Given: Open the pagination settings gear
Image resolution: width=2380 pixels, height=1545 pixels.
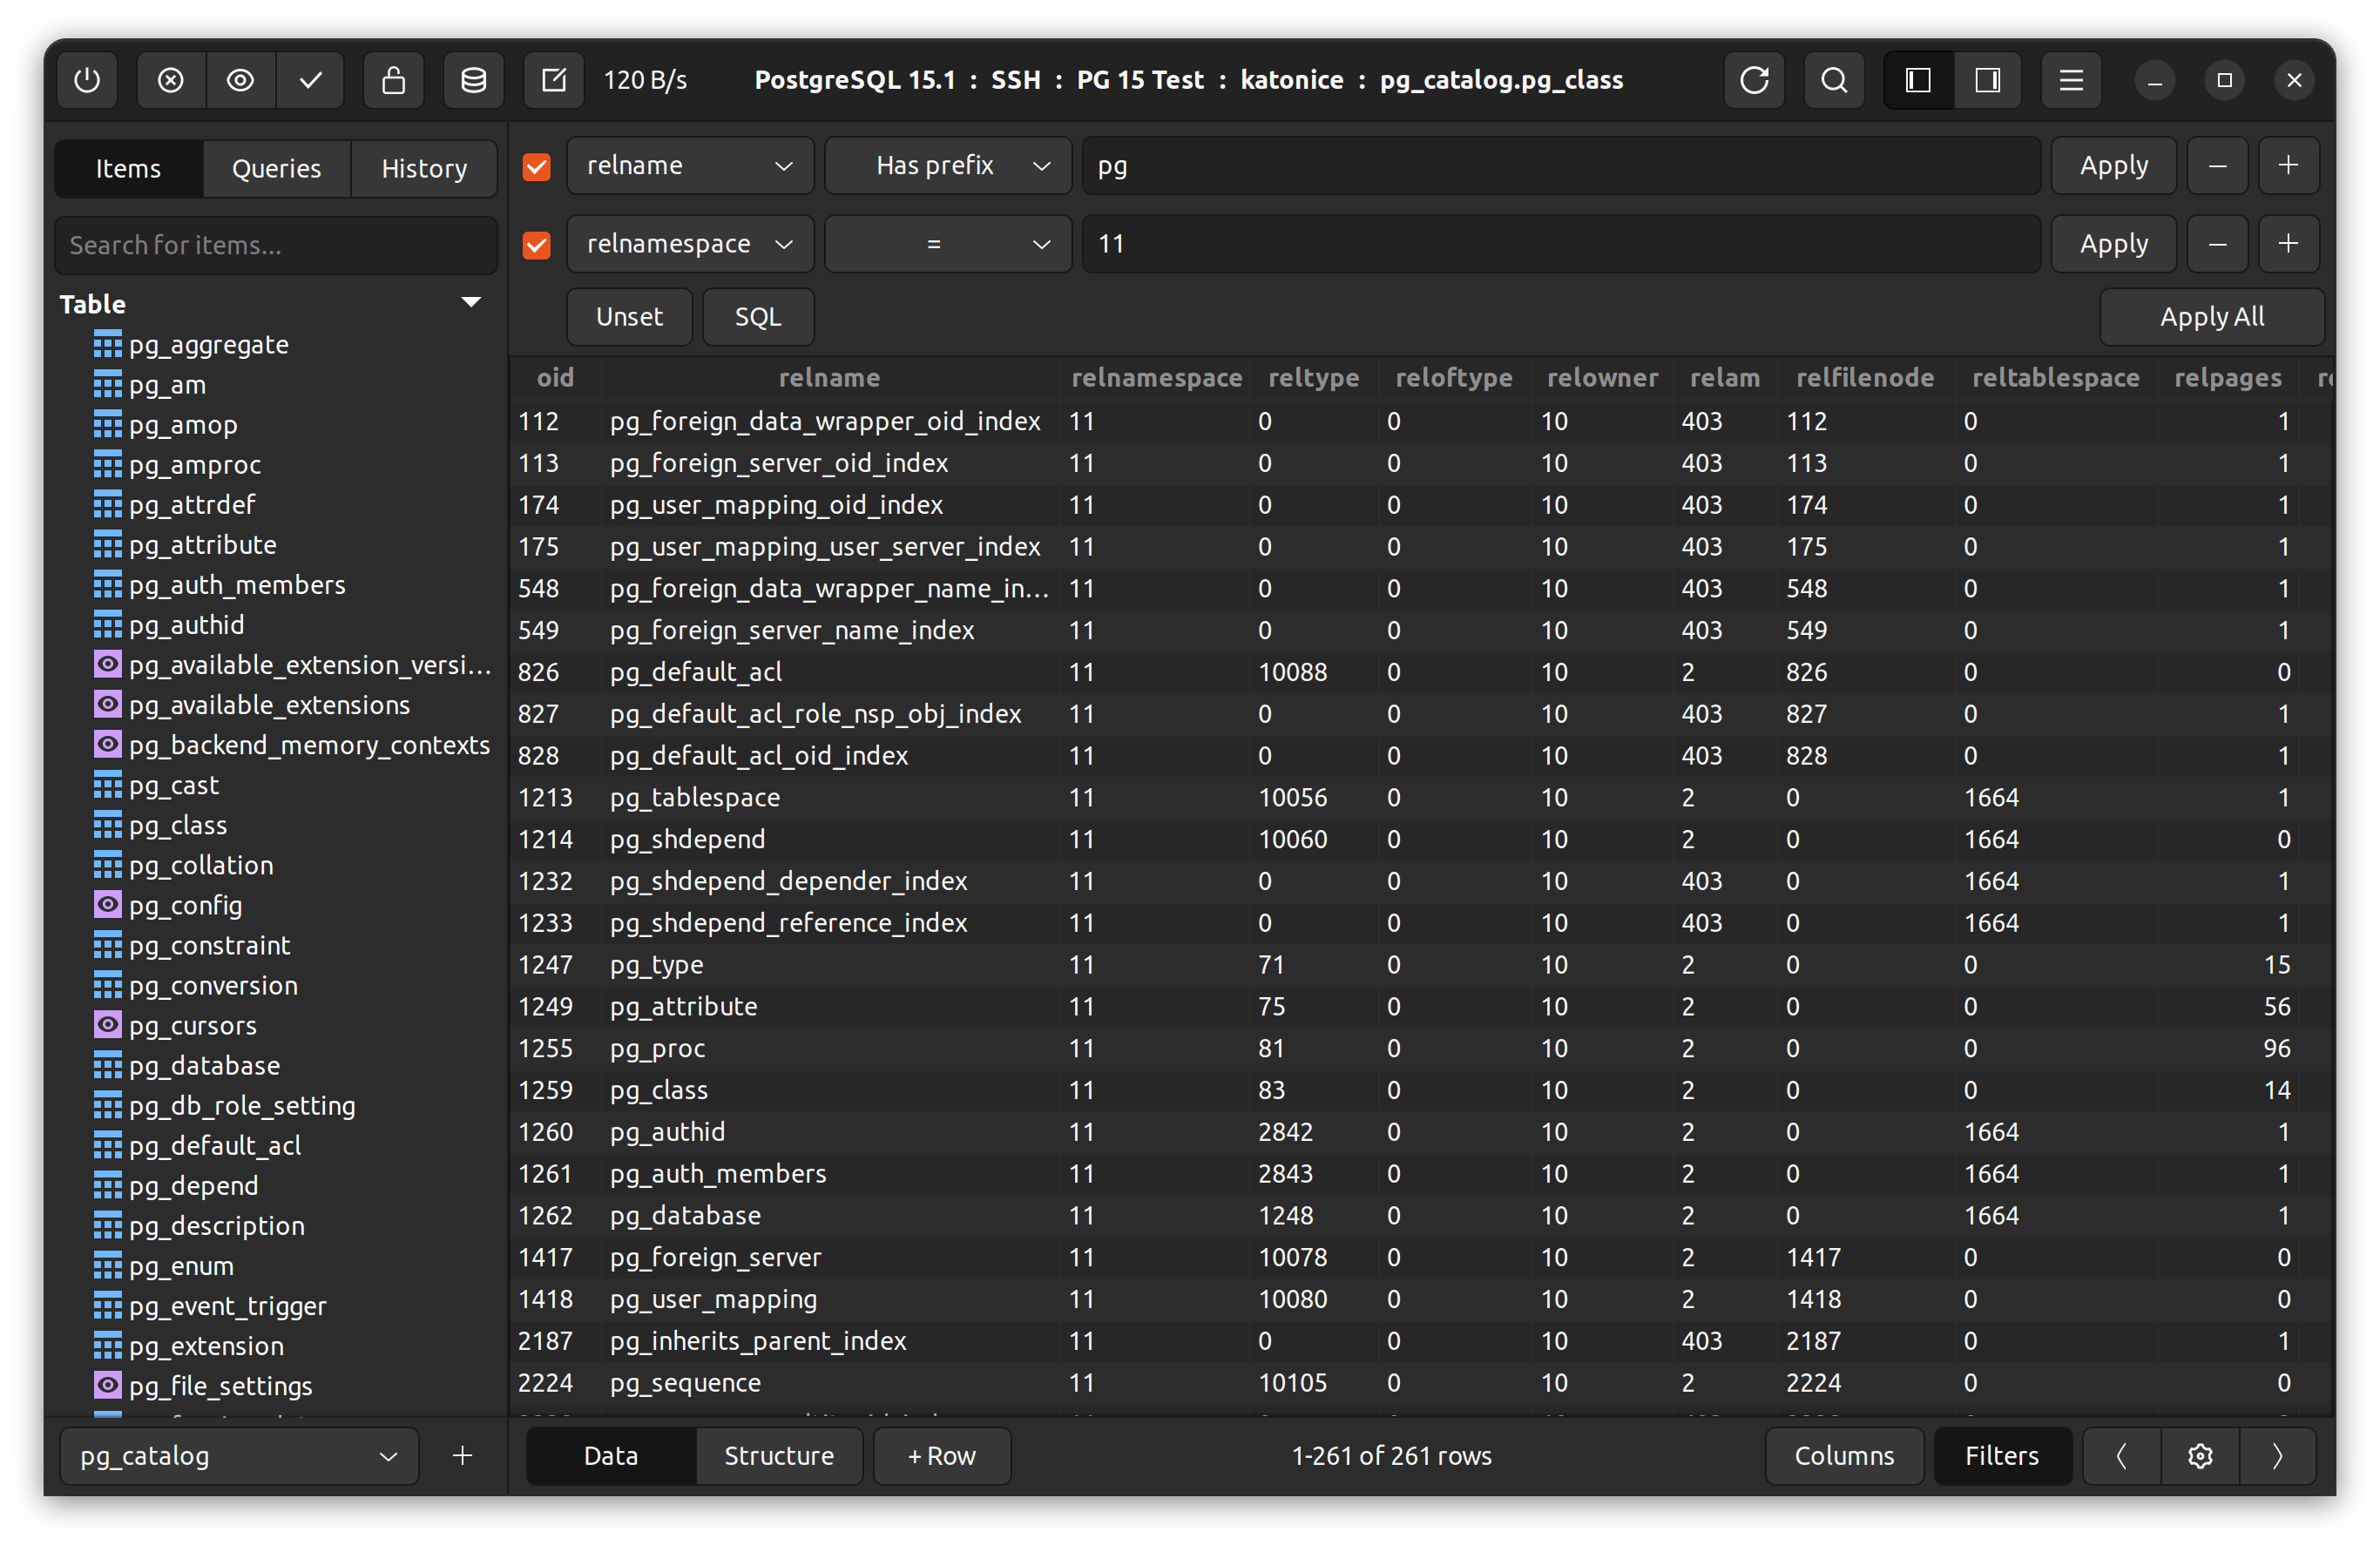Looking at the screenshot, I should pyautogui.click(x=2200, y=1456).
